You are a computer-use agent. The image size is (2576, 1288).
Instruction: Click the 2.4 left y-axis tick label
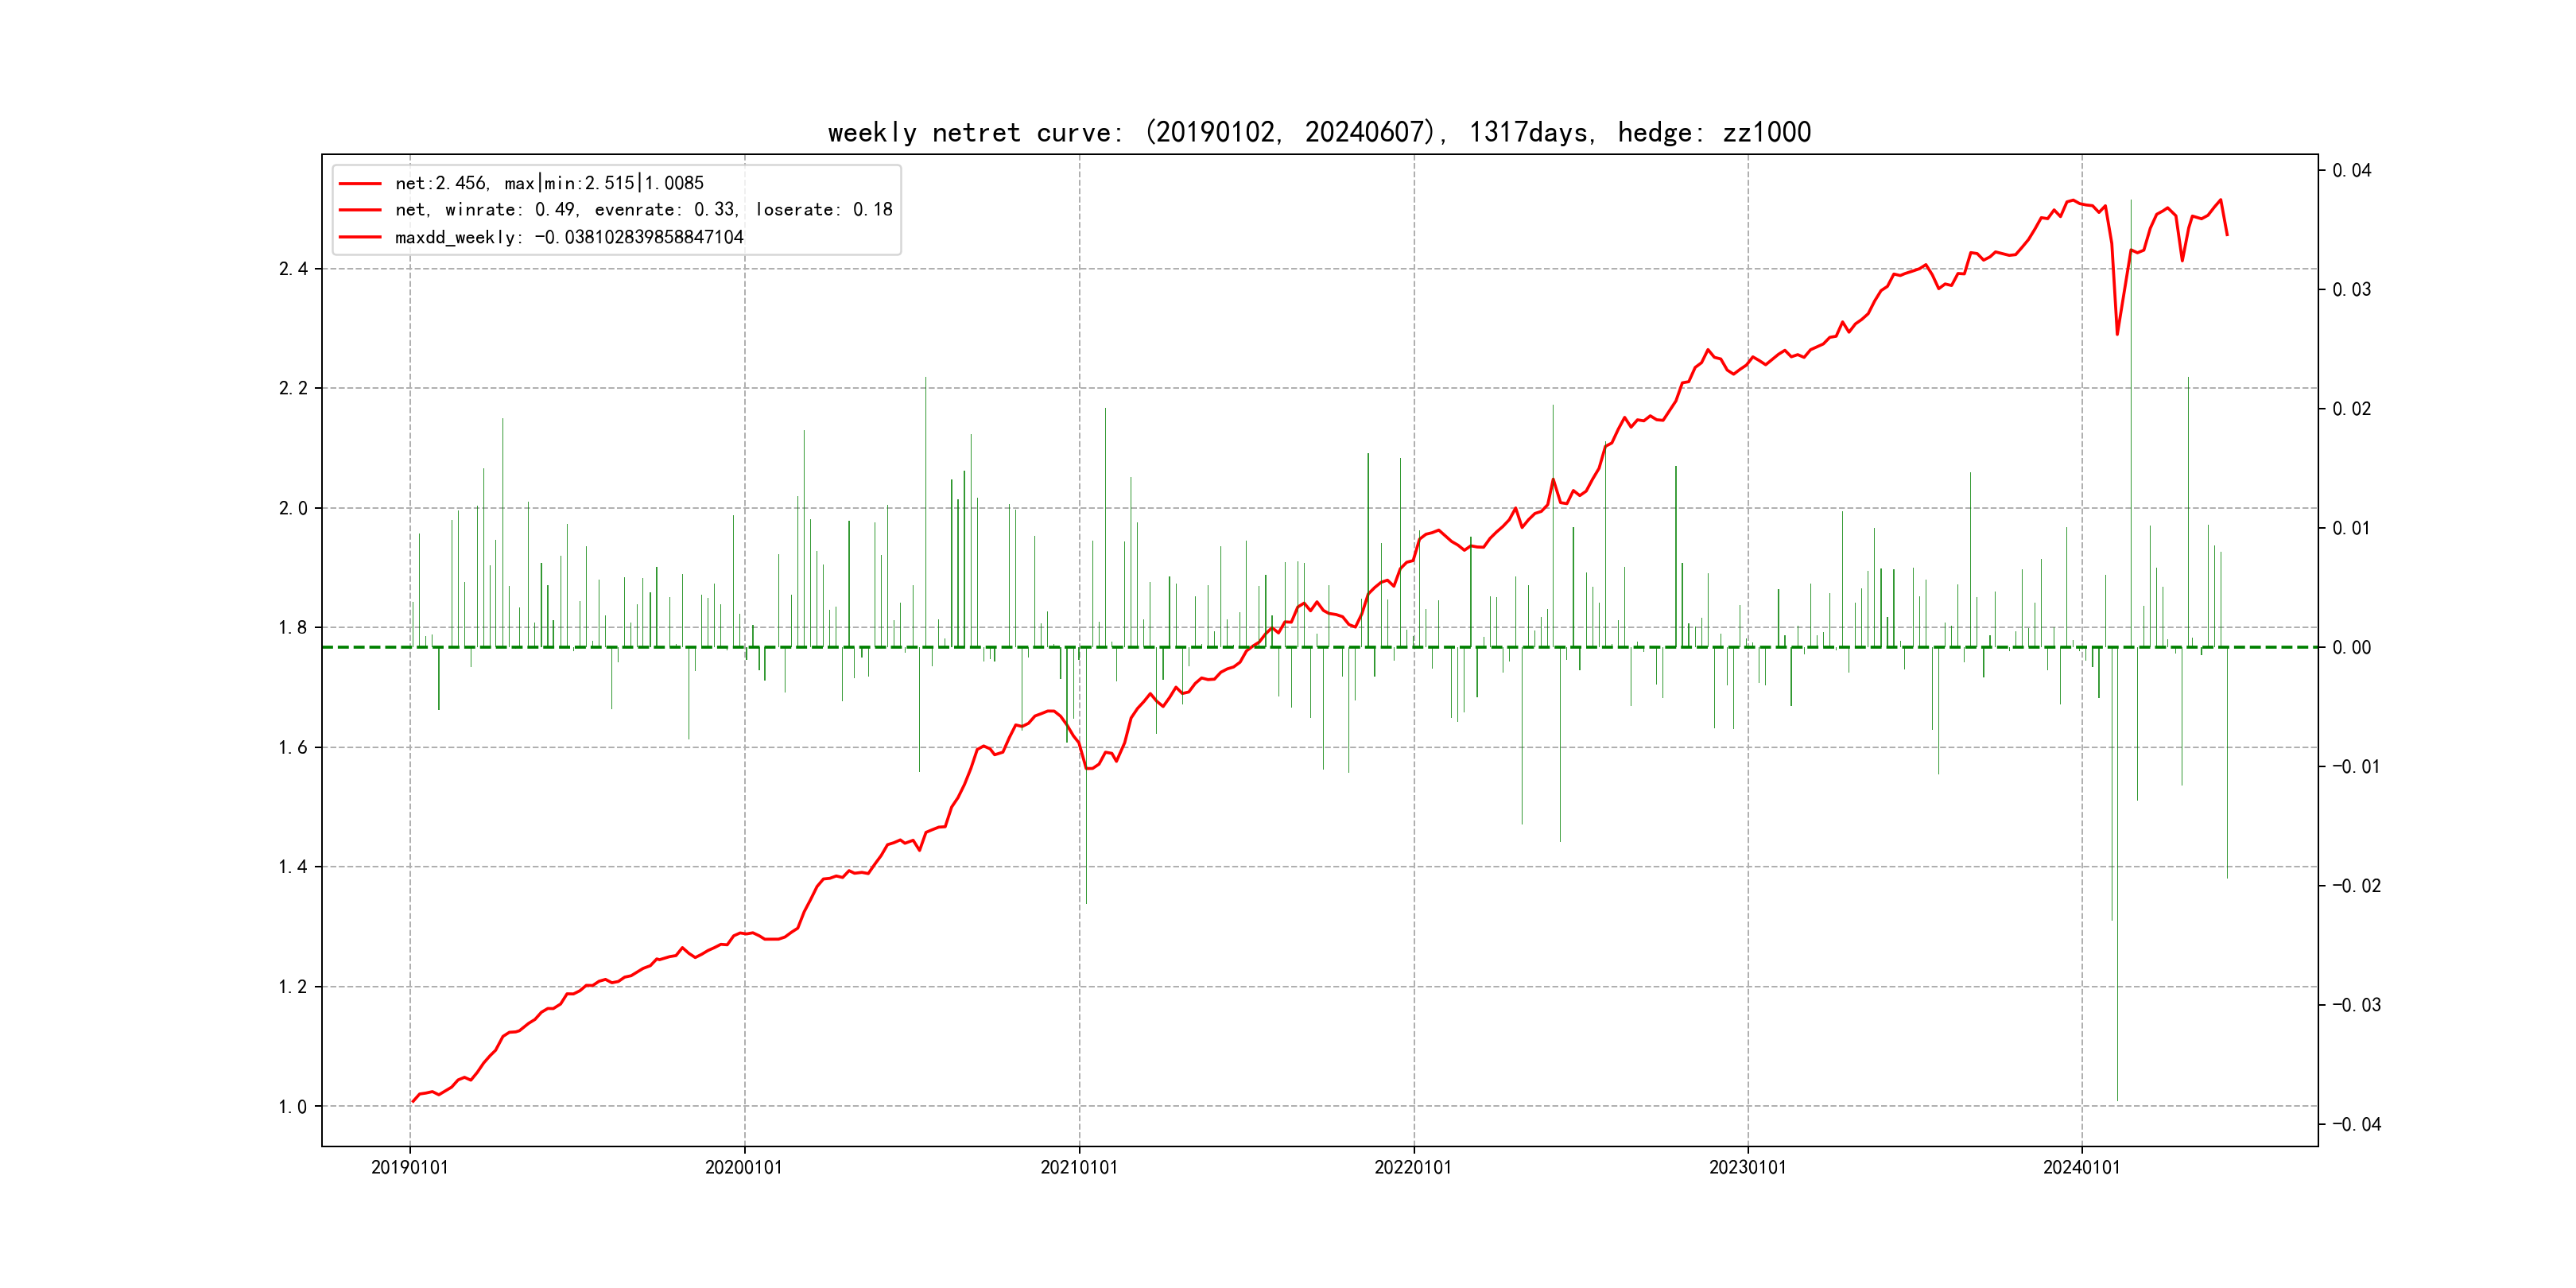pyautogui.click(x=293, y=269)
